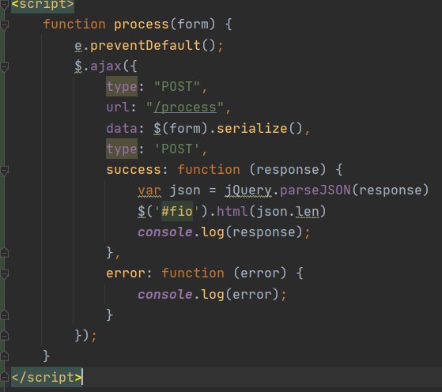Click the 'serialize' method call
Screen dimensions: 442x392
pos(252,128)
